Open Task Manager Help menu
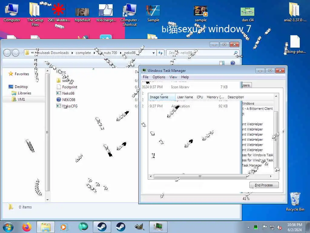 [185, 77]
